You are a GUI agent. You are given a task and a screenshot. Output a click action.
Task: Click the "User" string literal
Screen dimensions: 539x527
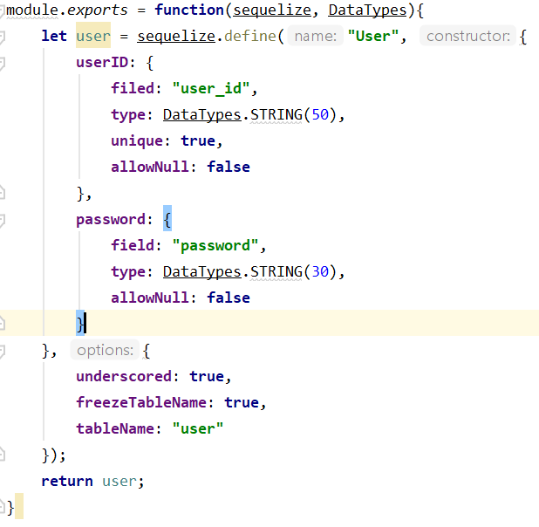tap(373, 36)
